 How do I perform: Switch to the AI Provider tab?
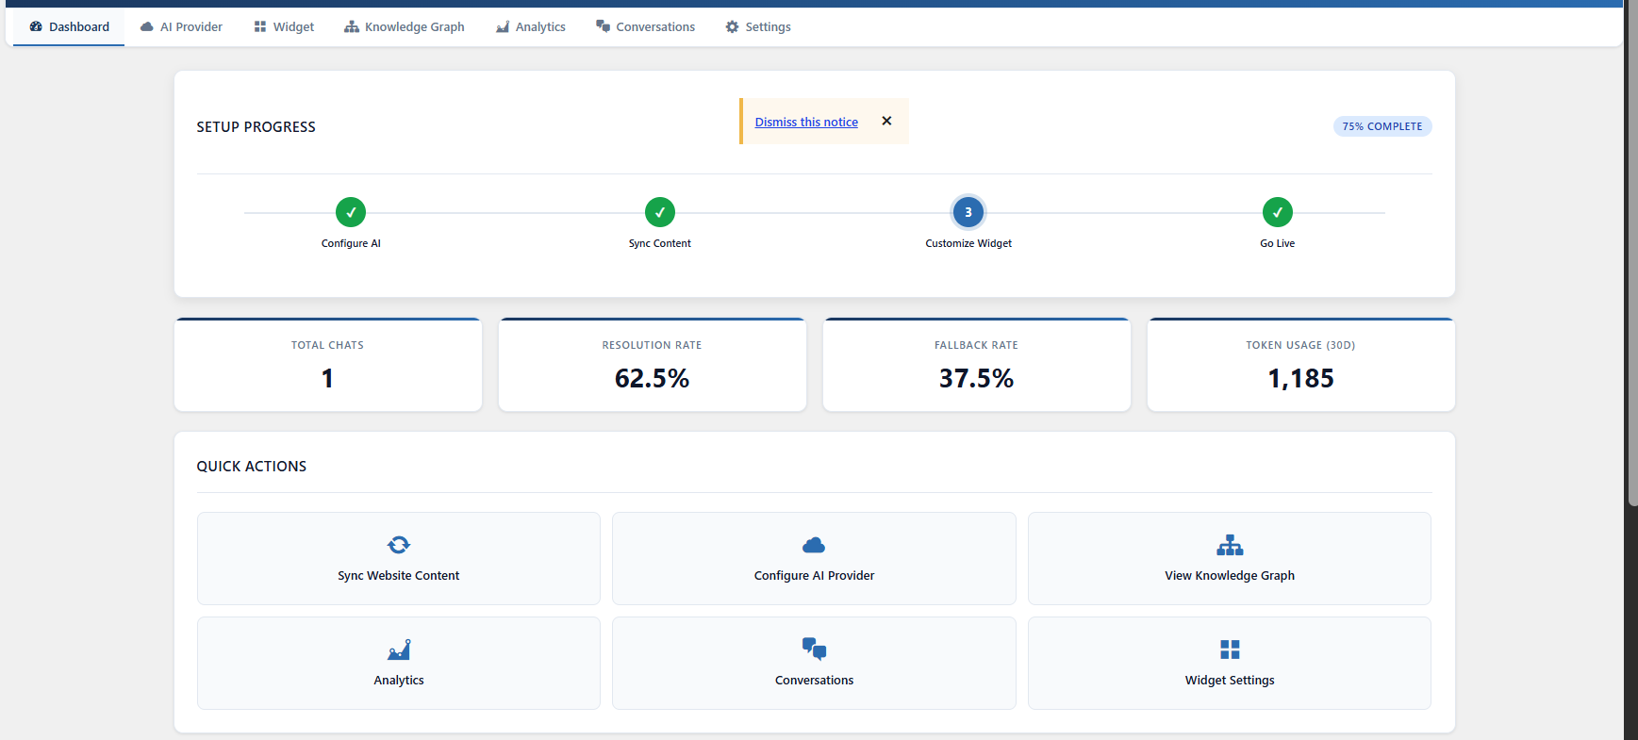coord(181,26)
